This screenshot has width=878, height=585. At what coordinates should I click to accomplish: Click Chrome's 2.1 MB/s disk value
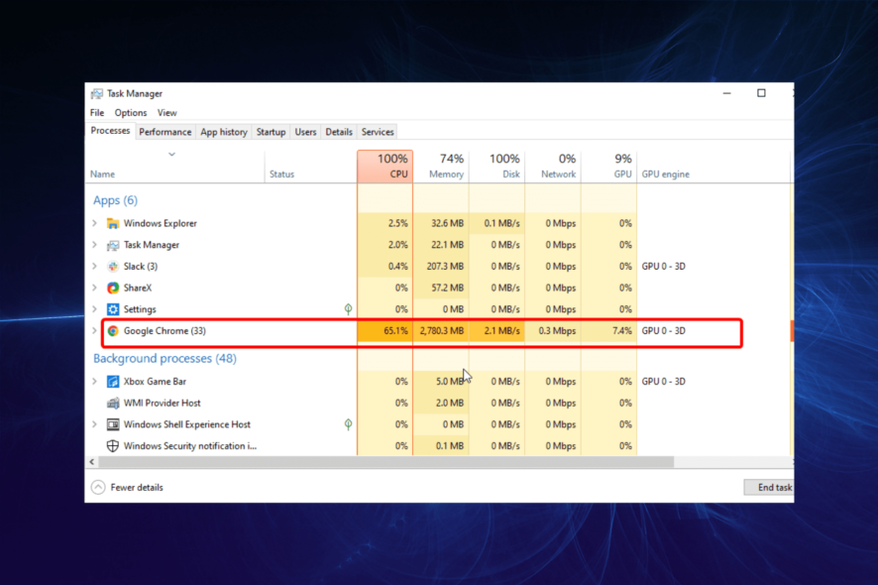click(501, 330)
